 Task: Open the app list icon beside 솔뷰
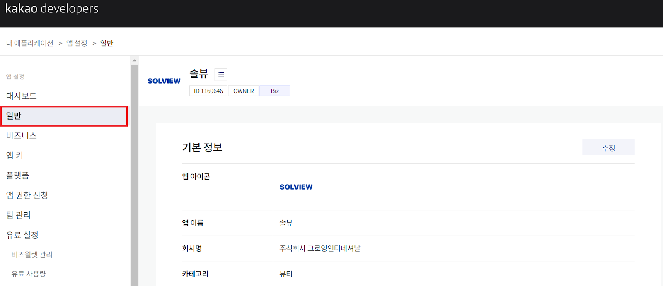pyautogui.click(x=221, y=75)
